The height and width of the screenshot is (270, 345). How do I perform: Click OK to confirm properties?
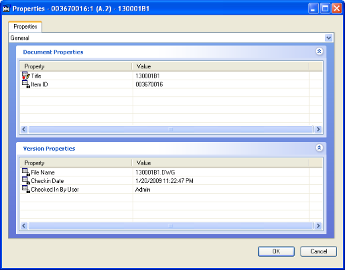[x=276, y=251]
